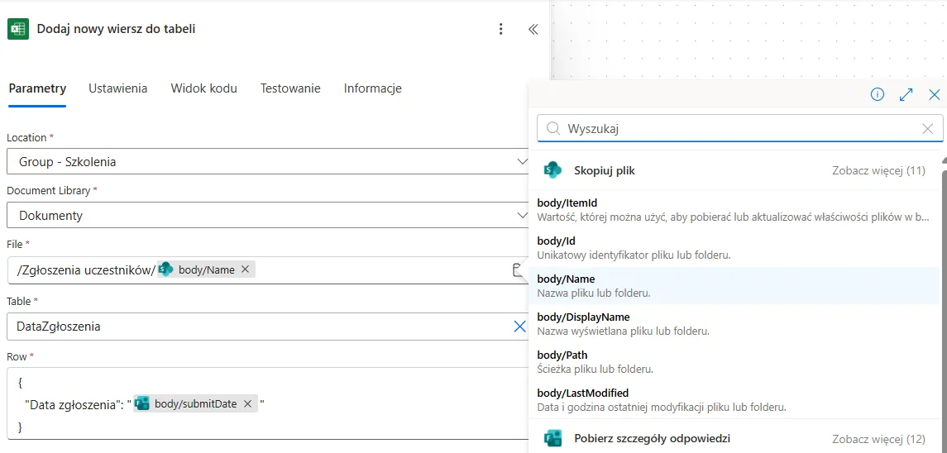This screenshot has width=947, height=453.
Task: Remove body/submitDate token from Row field
Action: click(x=247, y=404)
